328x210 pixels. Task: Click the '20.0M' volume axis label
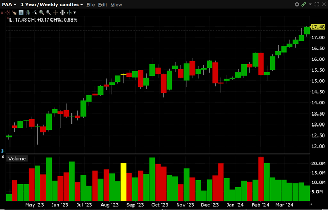319,163
